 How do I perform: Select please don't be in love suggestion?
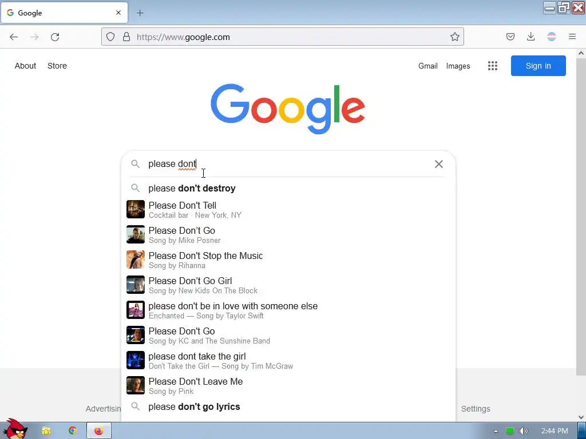pyautogui.click(x=288, y=310)
